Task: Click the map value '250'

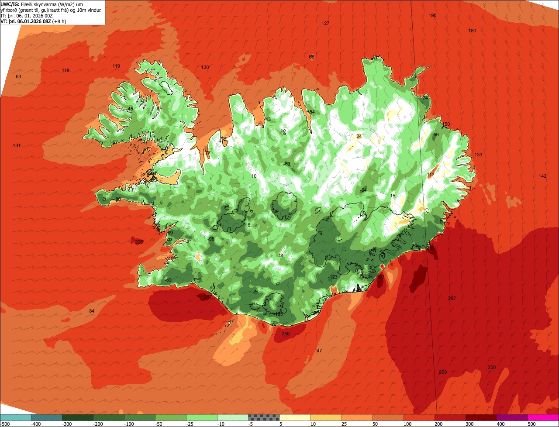Action: (492, 367)
